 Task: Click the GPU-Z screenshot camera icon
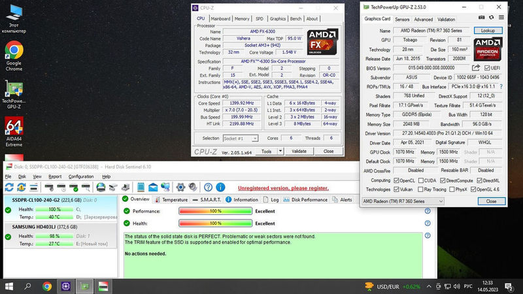tap(482, 18)
